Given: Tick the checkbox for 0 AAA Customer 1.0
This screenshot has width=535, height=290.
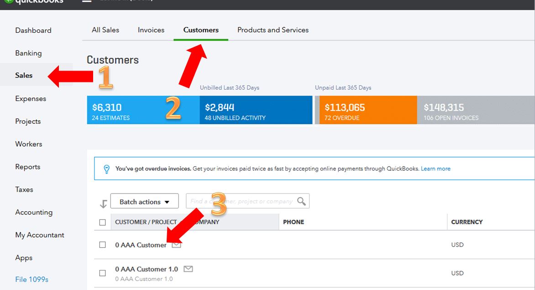Looking at the screenshot, I should coord(102,273).
